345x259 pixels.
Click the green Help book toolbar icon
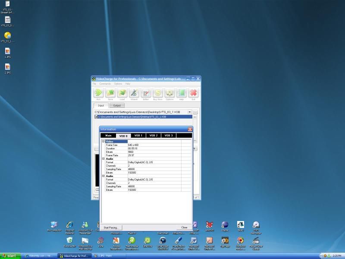coord(182,93)
